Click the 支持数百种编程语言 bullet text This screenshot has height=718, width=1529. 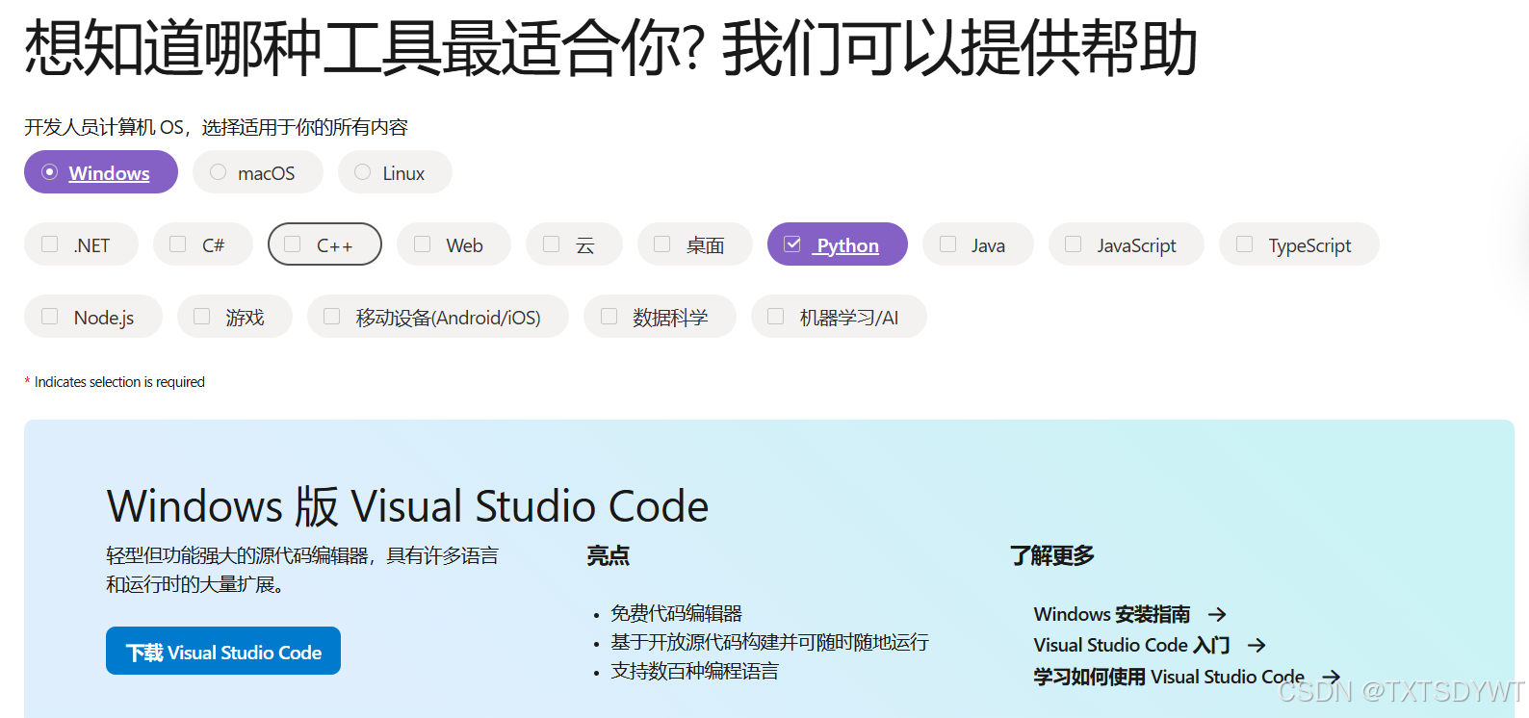pyautogui.click(x=694, y=671)
